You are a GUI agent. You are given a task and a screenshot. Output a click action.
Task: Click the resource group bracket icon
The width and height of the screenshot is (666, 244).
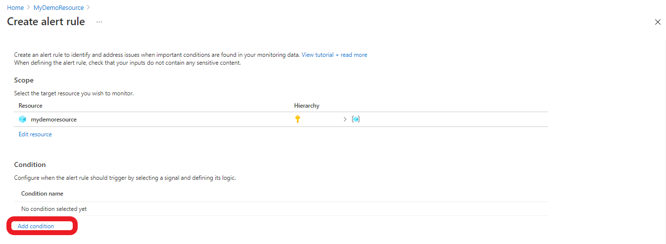[355, 119]
